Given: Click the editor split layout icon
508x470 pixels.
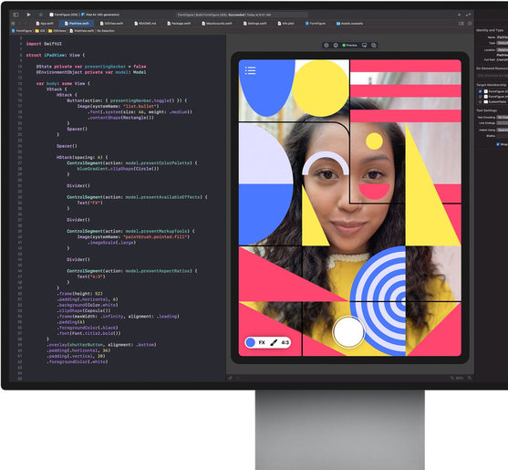Looking at the screenshot, I should (x=461, y=24).
